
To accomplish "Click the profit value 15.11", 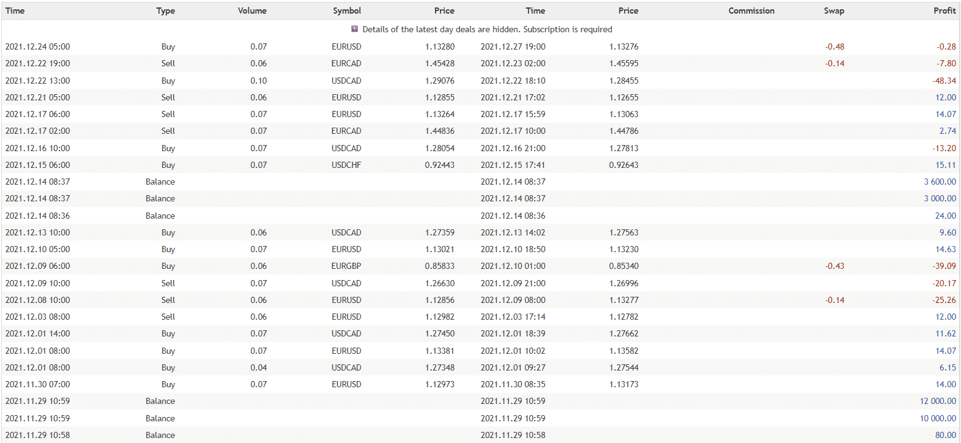I will tap(946, 165).
